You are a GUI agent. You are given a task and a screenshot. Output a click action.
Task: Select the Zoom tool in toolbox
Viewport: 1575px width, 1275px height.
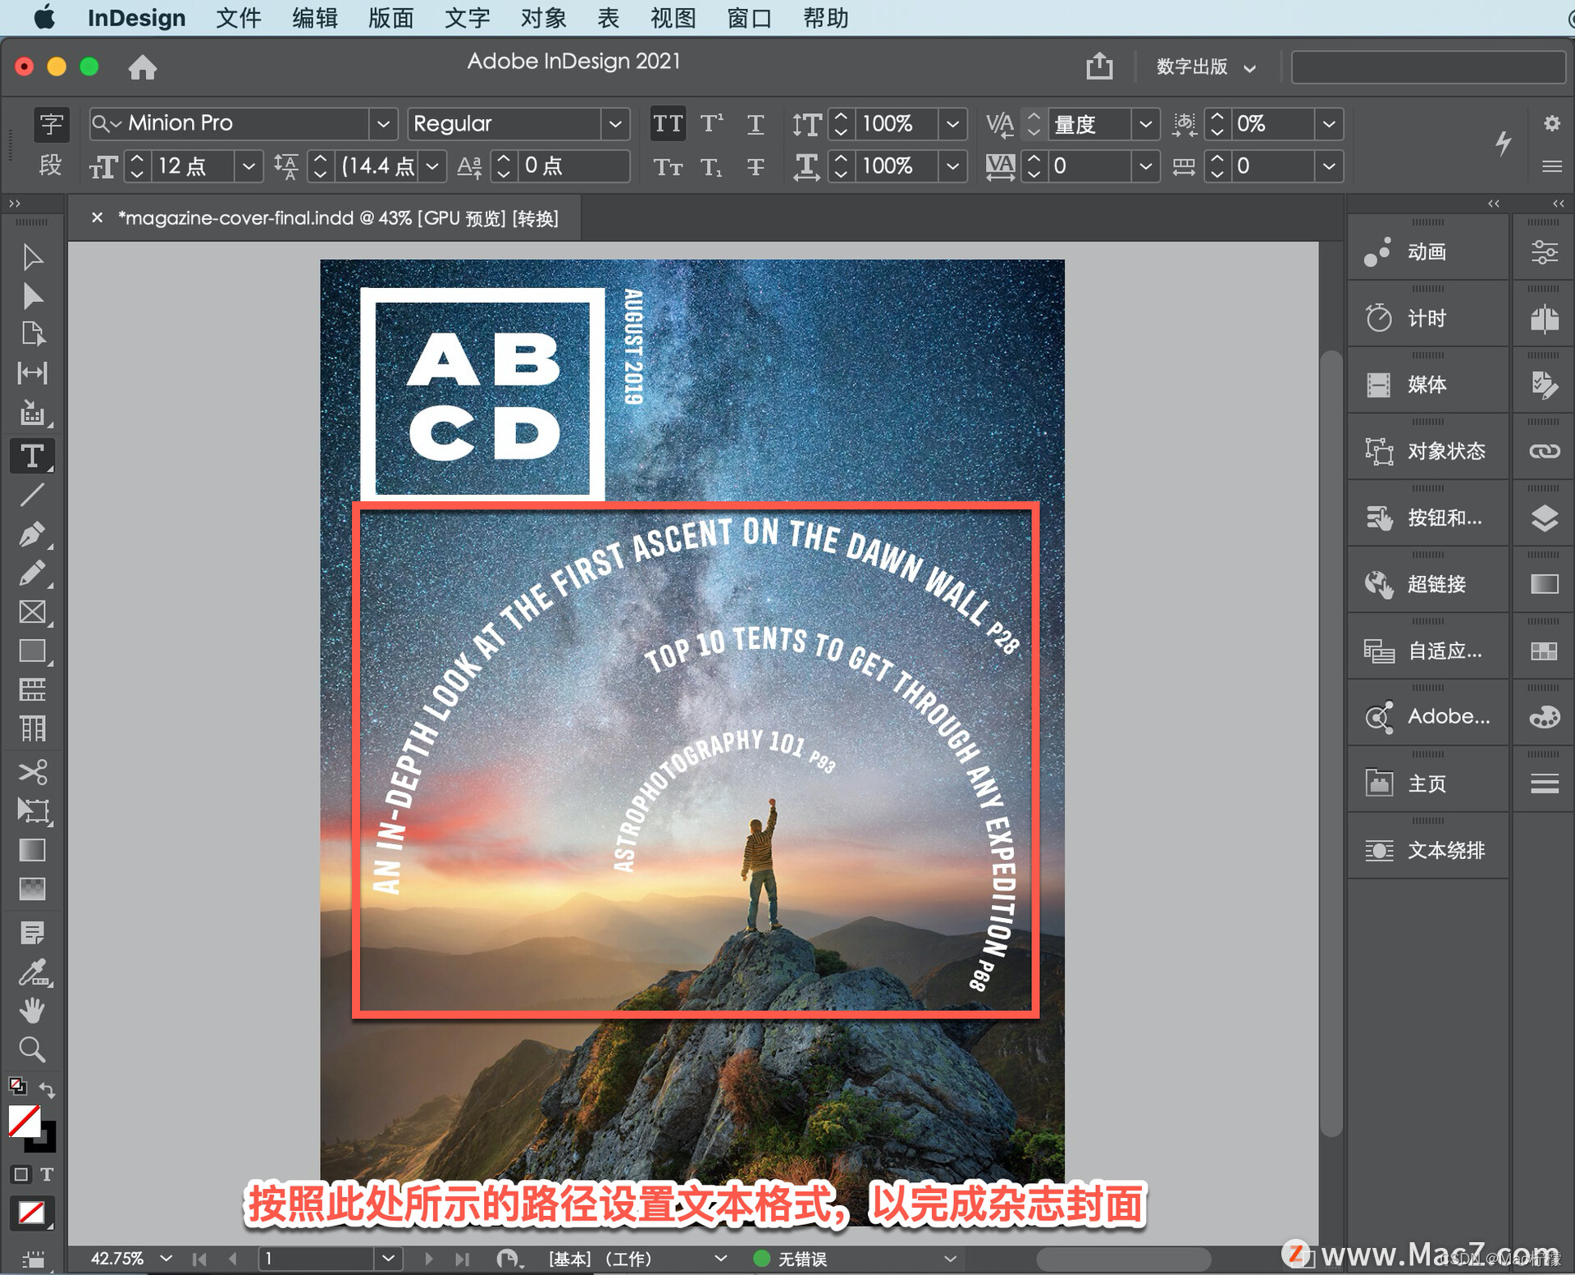coord(32,1049)
